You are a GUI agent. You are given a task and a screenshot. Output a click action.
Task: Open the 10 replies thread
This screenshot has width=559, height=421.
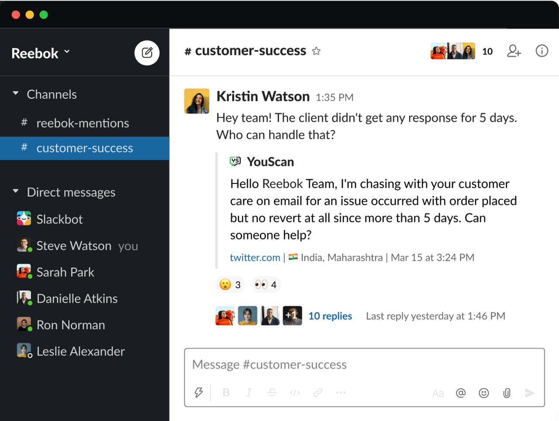330,316
